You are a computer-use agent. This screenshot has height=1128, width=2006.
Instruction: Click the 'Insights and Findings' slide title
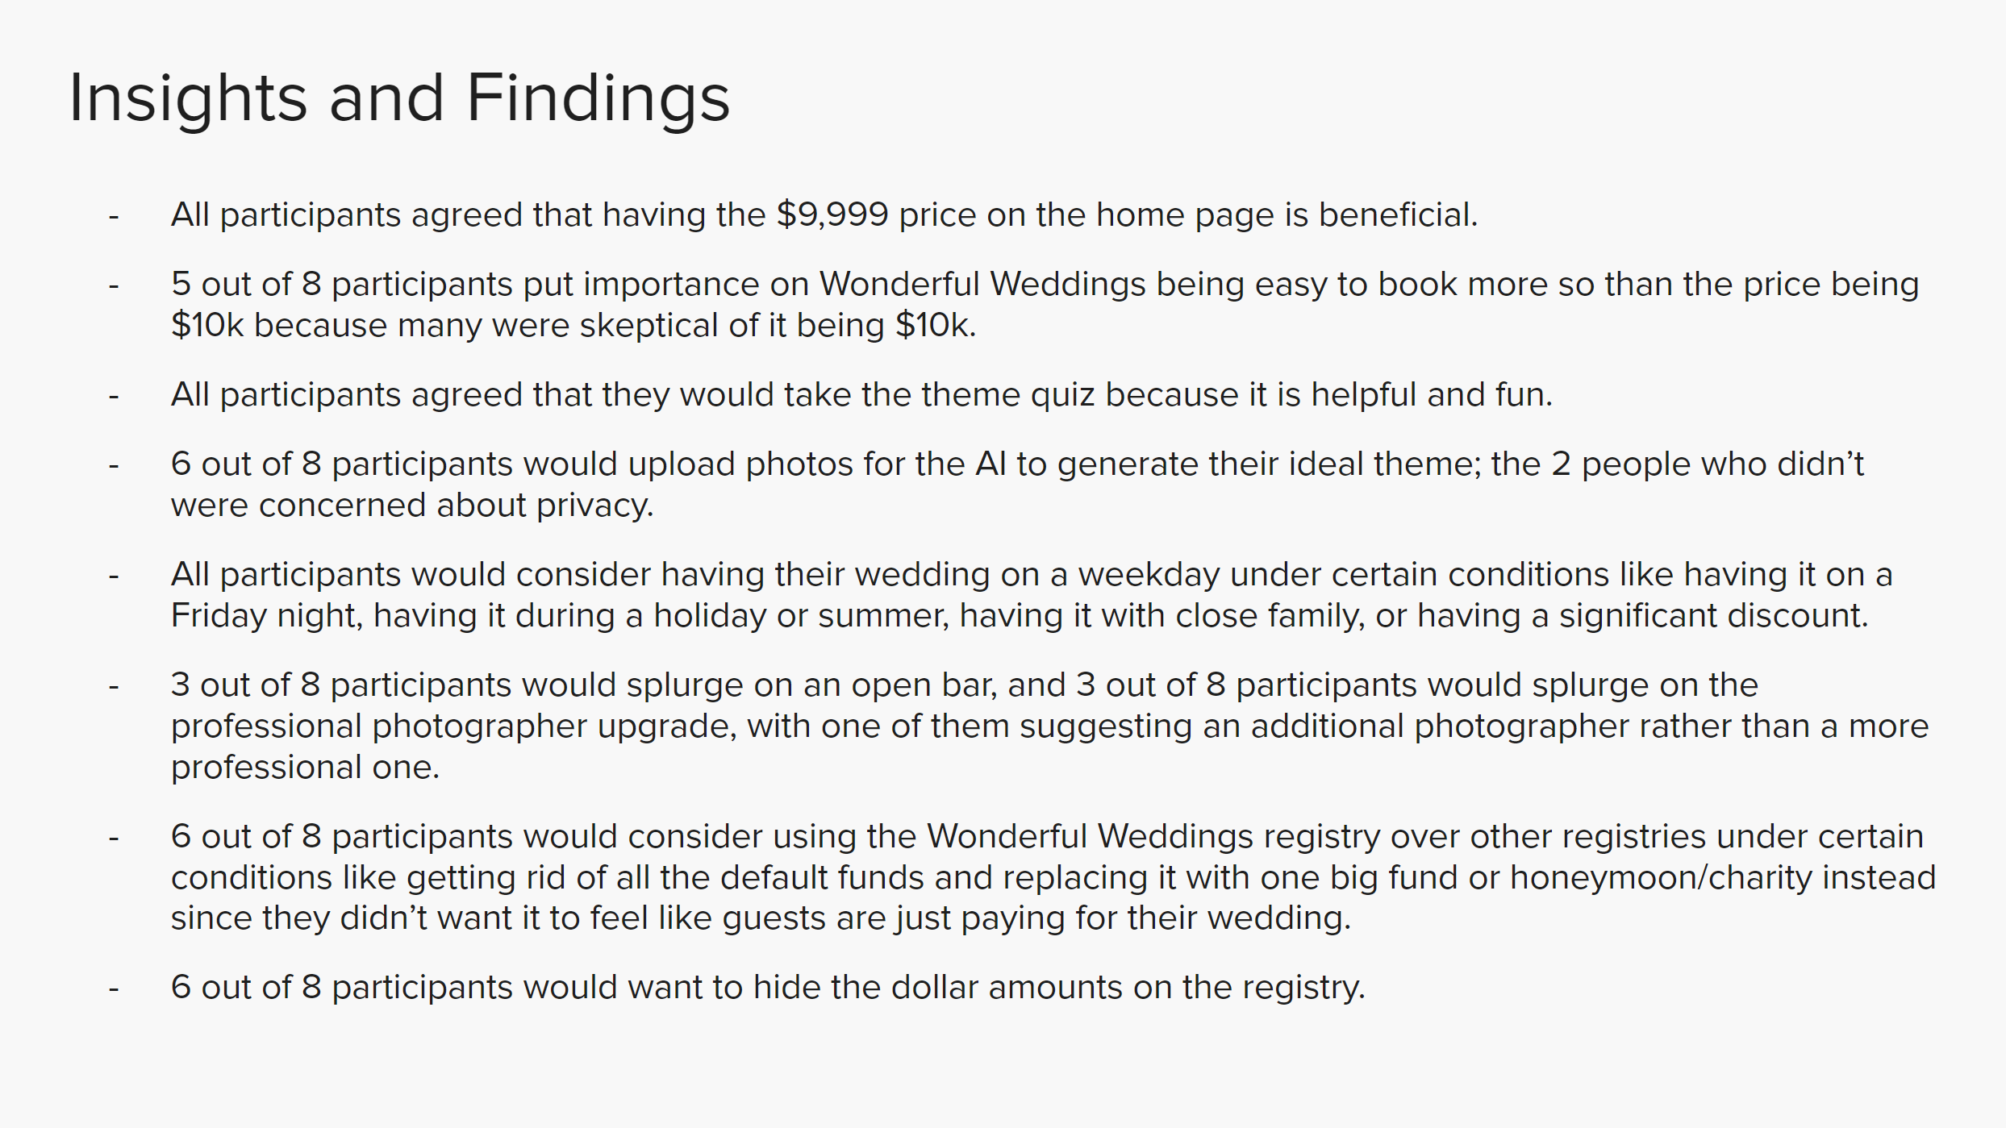399,98
